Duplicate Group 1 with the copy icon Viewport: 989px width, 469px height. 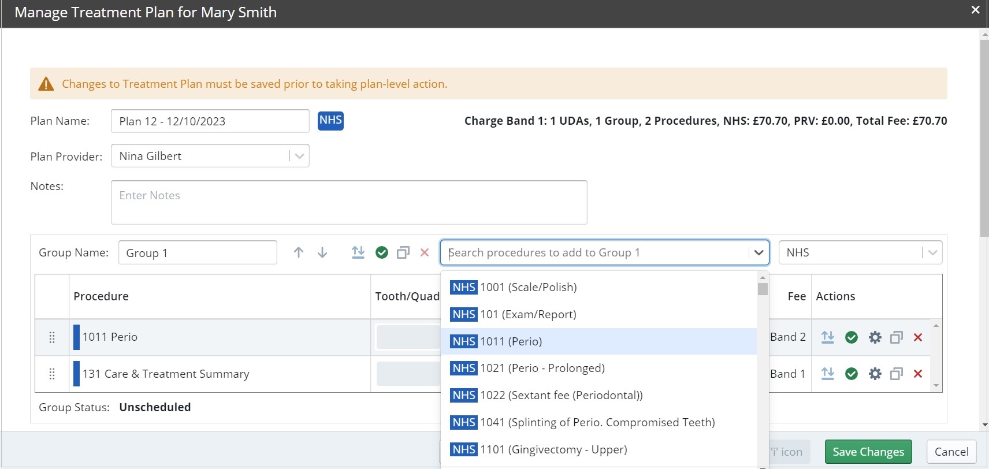[x=403, y=252]
